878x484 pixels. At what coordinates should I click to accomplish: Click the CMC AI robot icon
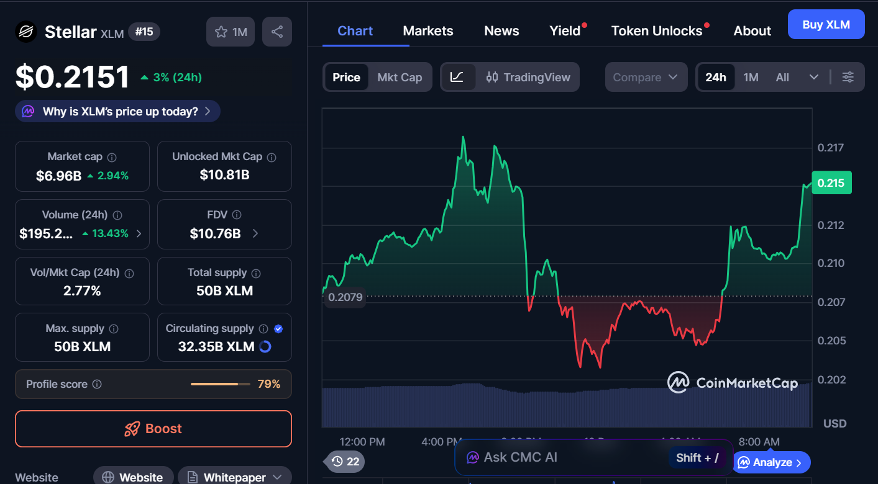[473, 457]
